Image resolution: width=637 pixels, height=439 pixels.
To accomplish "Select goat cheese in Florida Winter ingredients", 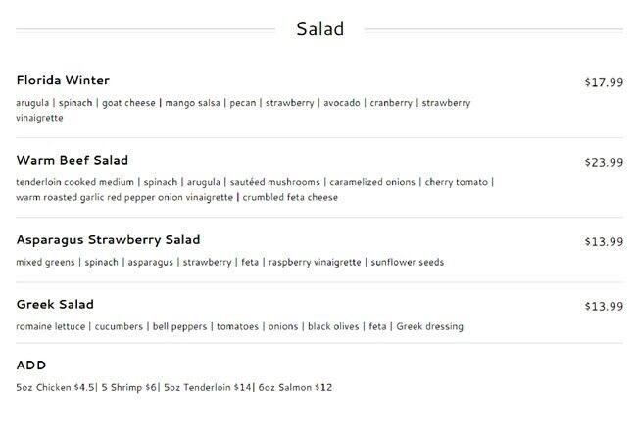I will [x=128, y=102].
